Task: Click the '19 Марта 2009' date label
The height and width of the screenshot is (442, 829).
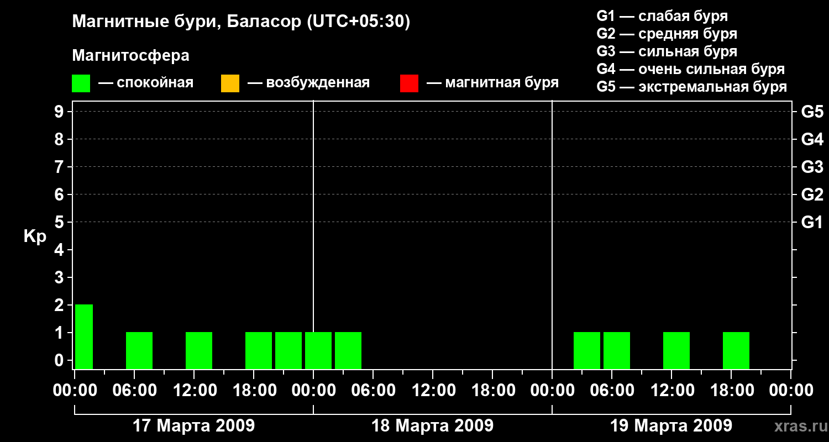Action: pos(671,426)
